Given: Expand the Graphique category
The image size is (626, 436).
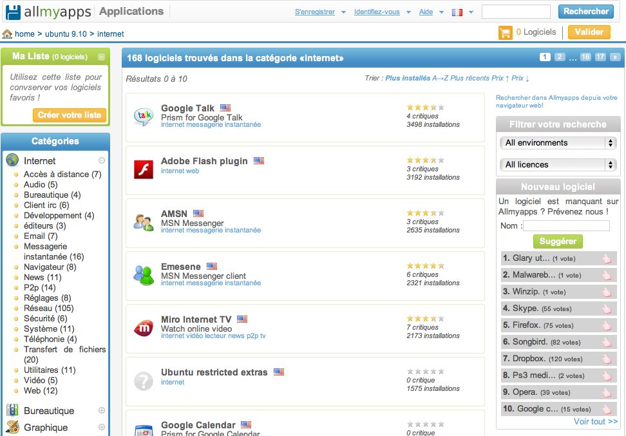Looking at the screenshot, I should click(x=102, y=427).
